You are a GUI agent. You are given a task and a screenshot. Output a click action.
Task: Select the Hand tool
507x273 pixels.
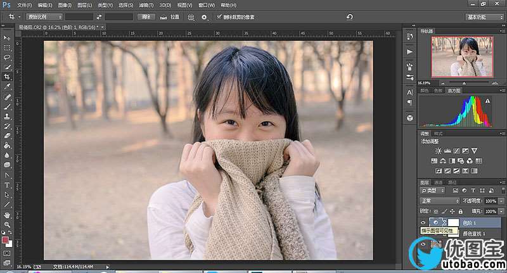click(x=8, y=215)
